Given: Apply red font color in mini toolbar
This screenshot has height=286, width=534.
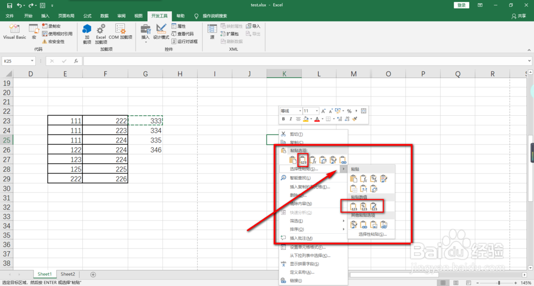Looking at the screenshot, I should 317,119.
